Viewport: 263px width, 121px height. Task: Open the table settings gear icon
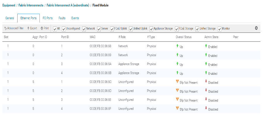pos(256,28)
